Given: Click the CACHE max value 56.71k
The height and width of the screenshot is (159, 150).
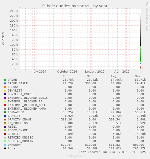Looking at the screenshot, I should pyautogui.click(x=140, y=80).
